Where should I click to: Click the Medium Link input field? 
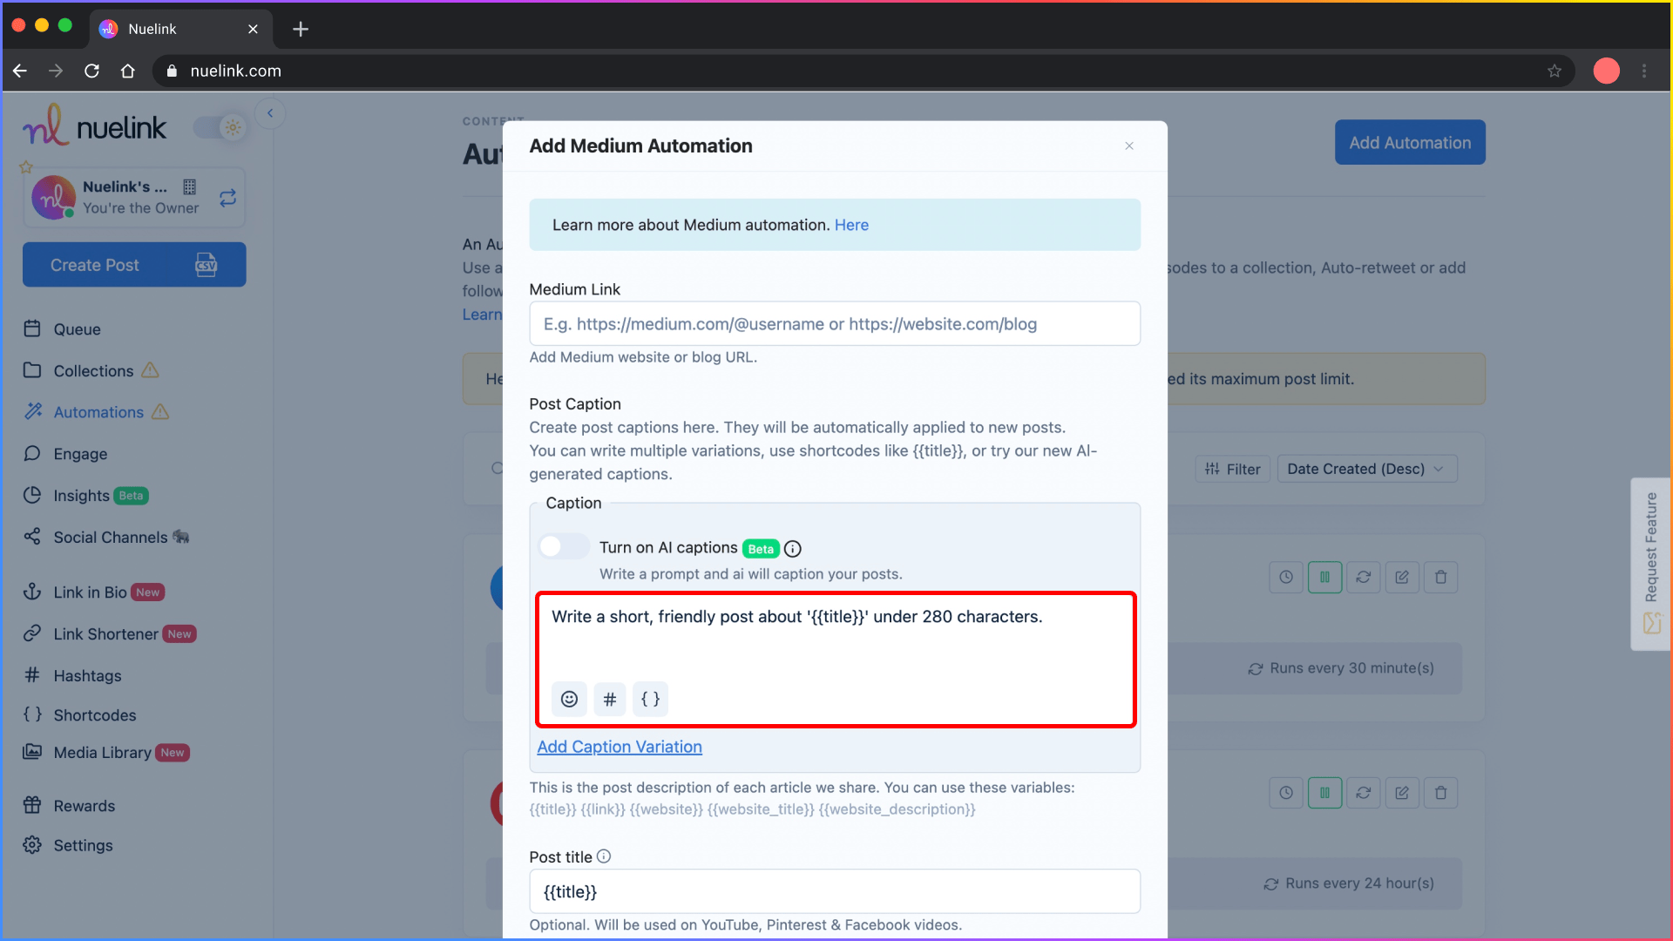[x=834, y=324]
